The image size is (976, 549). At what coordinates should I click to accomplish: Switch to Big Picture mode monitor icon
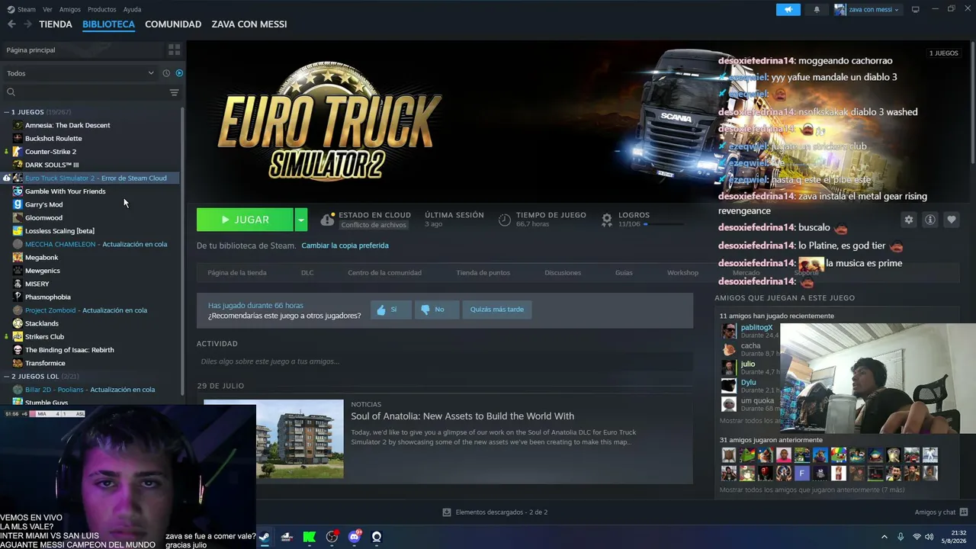(x=916, y=9)
